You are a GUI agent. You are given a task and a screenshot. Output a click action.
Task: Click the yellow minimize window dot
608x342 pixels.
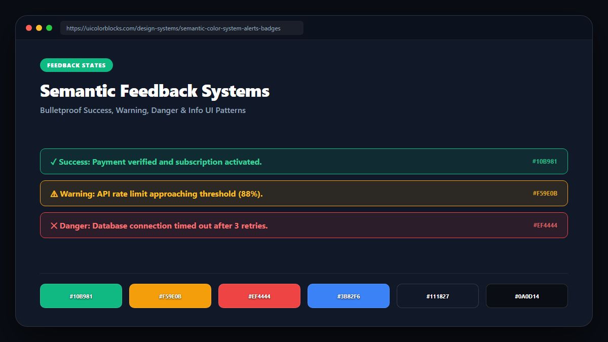pos(39,28)
